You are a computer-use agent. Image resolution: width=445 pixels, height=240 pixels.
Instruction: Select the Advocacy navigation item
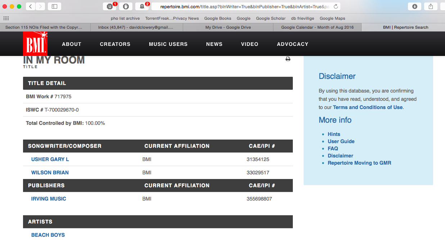[x=292, y=44]
